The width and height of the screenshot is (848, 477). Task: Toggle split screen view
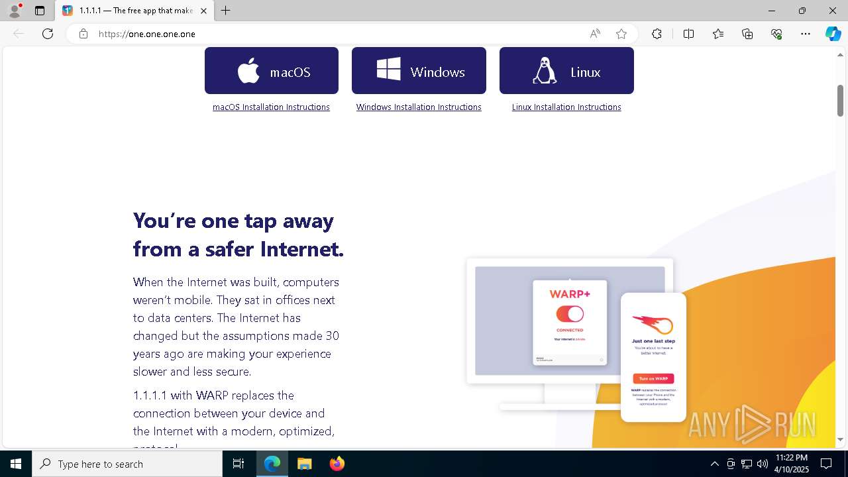688,34
